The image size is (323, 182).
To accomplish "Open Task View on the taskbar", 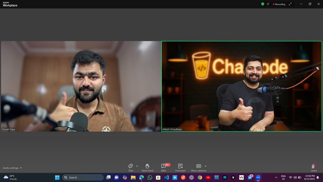I will tap(108, 177).
